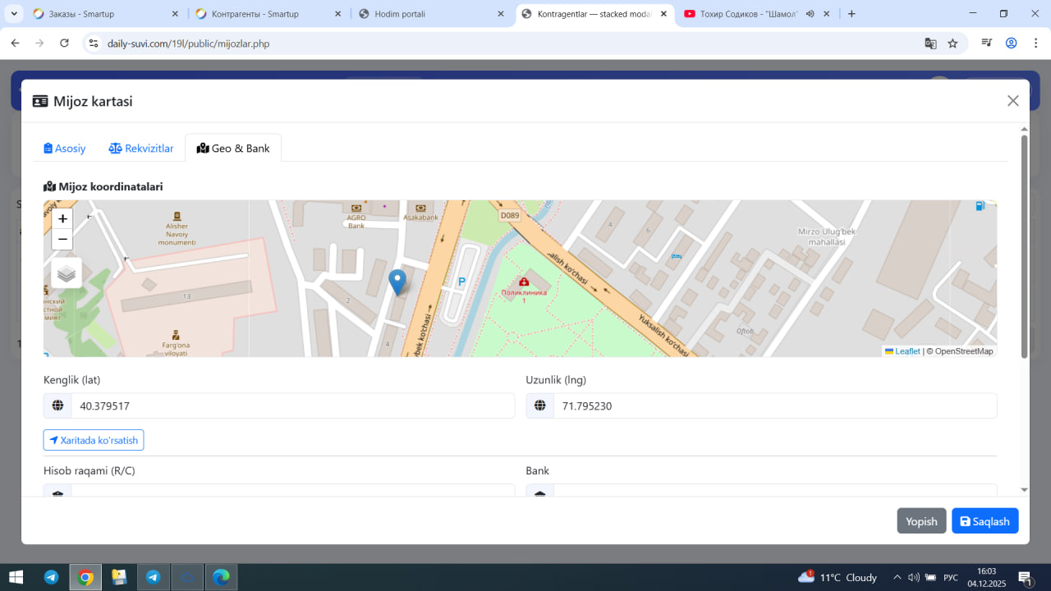Click the AGRO Bank marker on the map
Image resolution: width=1051 pixels, height=591 pixels.
(356, 208)
